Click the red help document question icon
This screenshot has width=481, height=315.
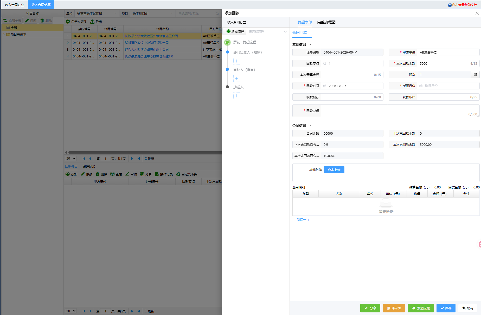(450, 5)
